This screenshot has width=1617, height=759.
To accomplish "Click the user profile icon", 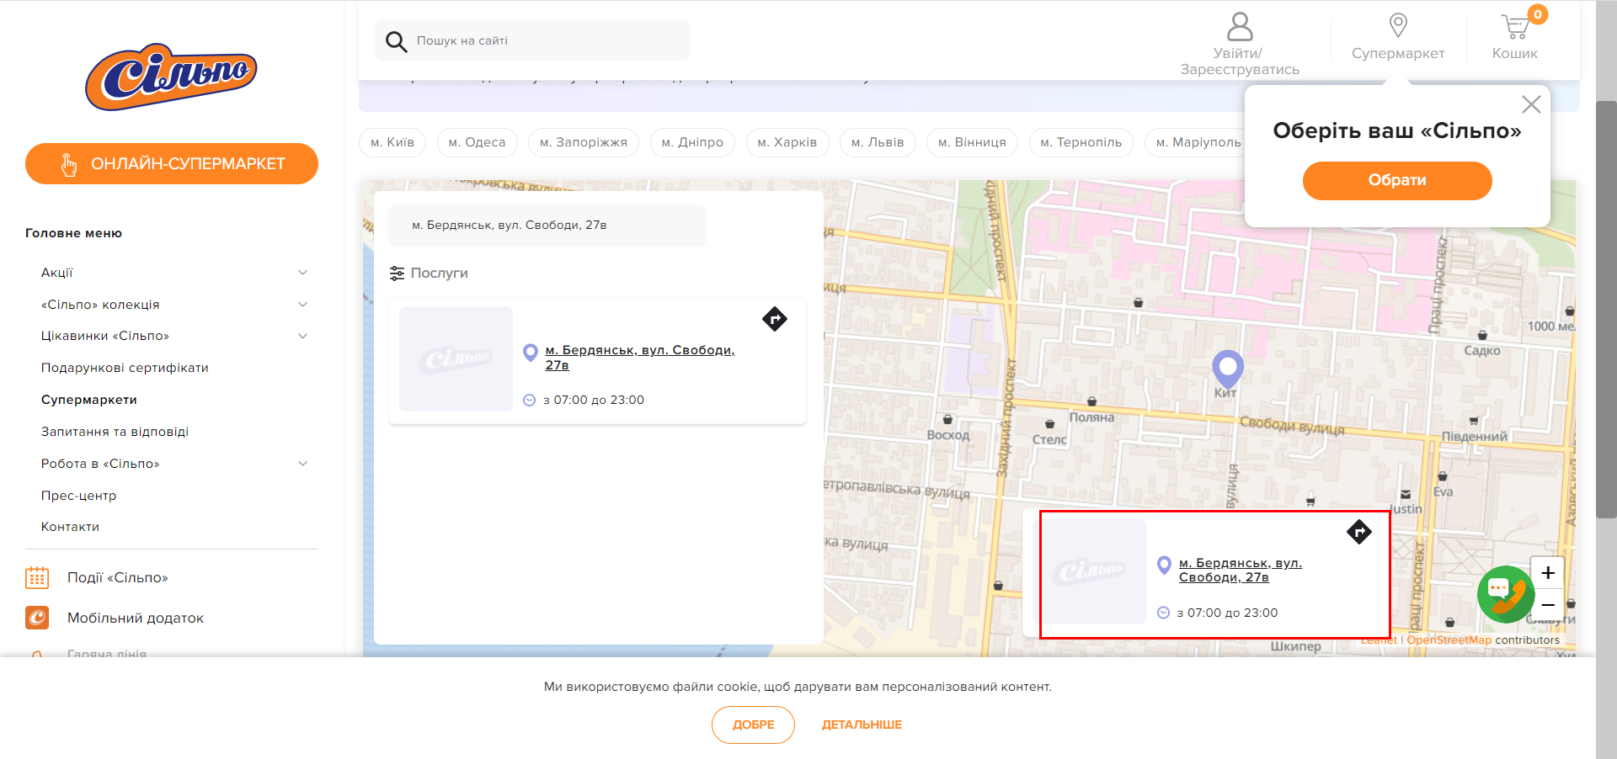I will click(x=1240, y=26).
